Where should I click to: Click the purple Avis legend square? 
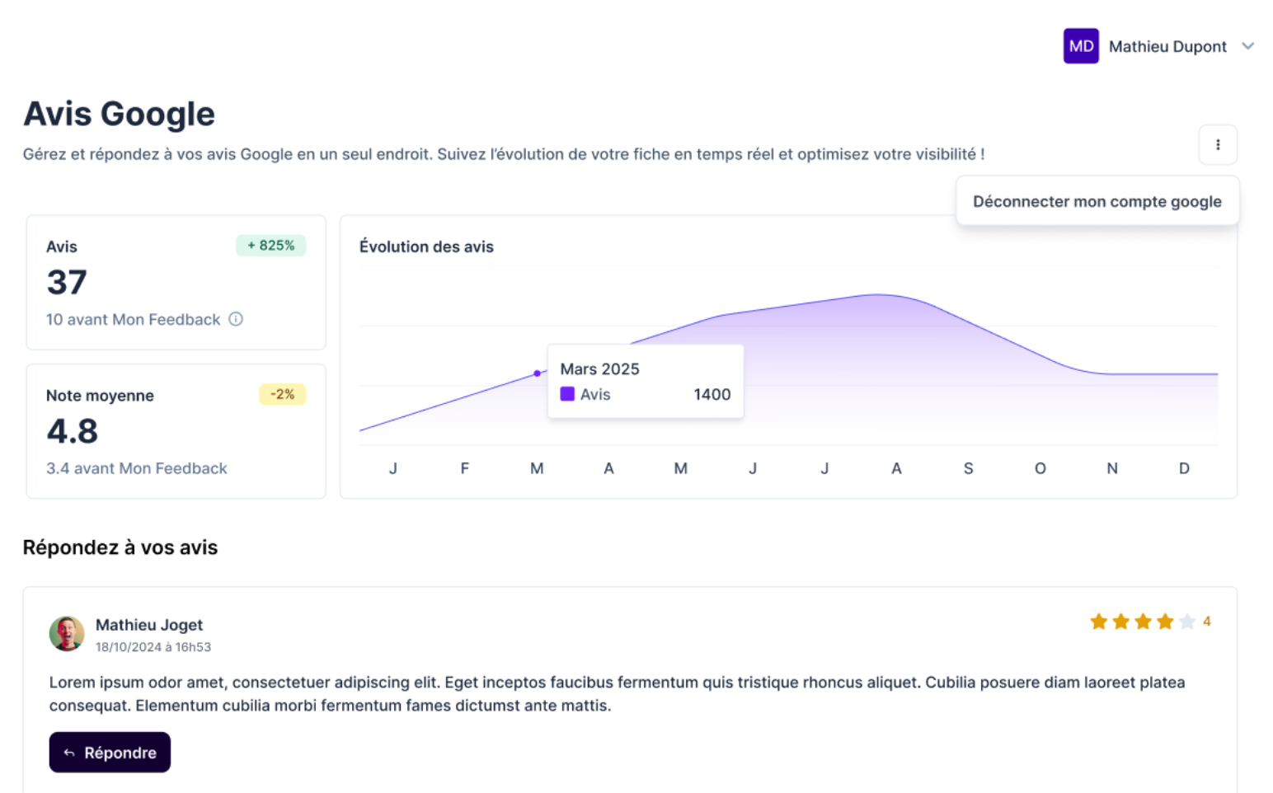[x=567, y=394]
